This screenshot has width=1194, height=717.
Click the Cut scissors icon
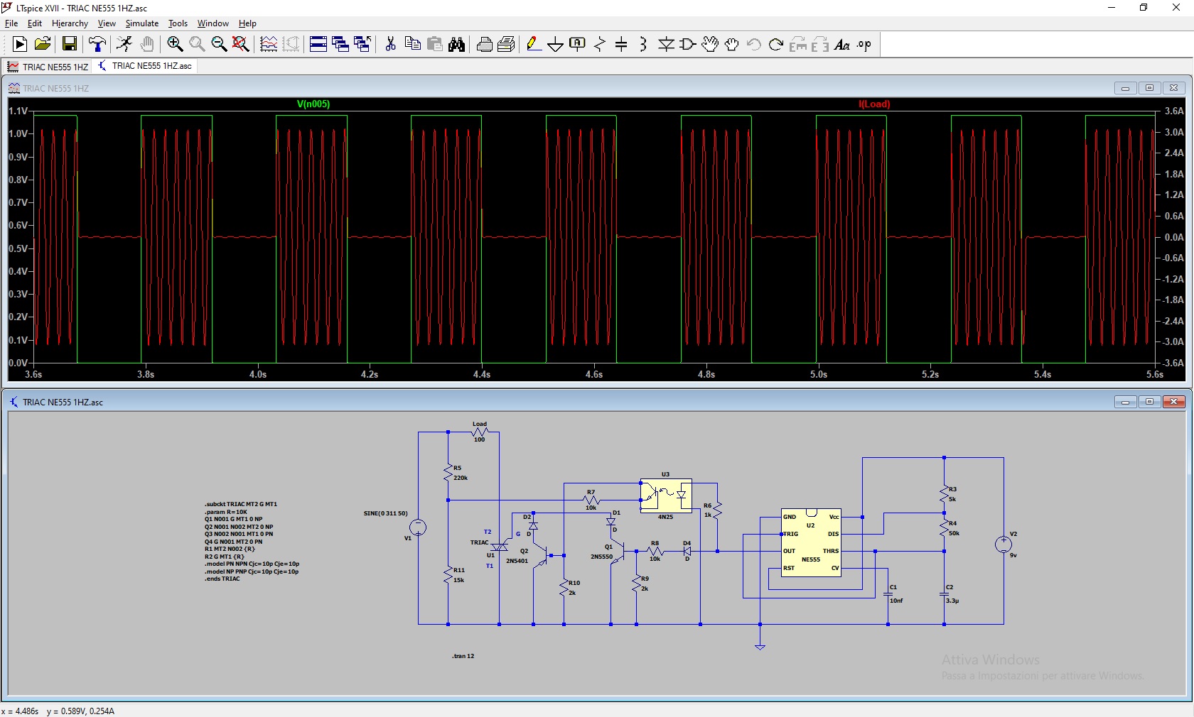pyautogui.click(x=390, y=45)
